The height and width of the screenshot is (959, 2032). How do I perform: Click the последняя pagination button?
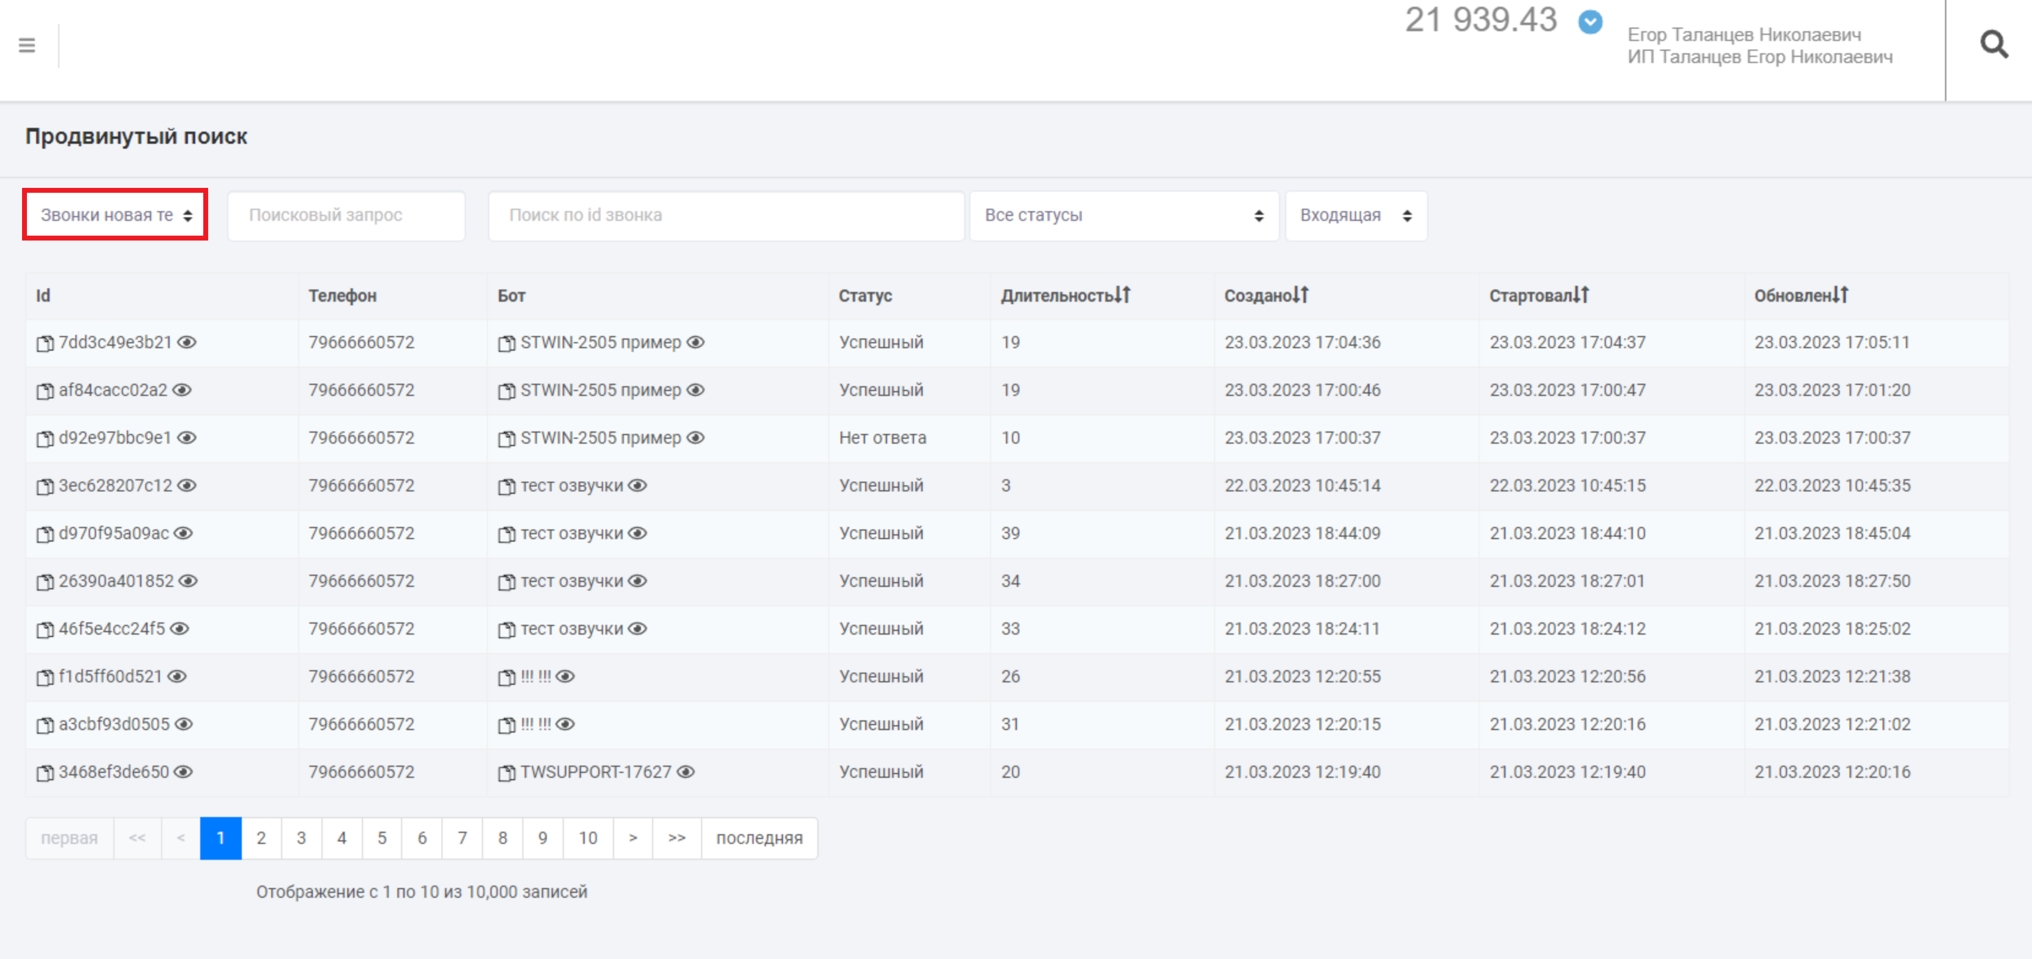[x=759, y=838]
